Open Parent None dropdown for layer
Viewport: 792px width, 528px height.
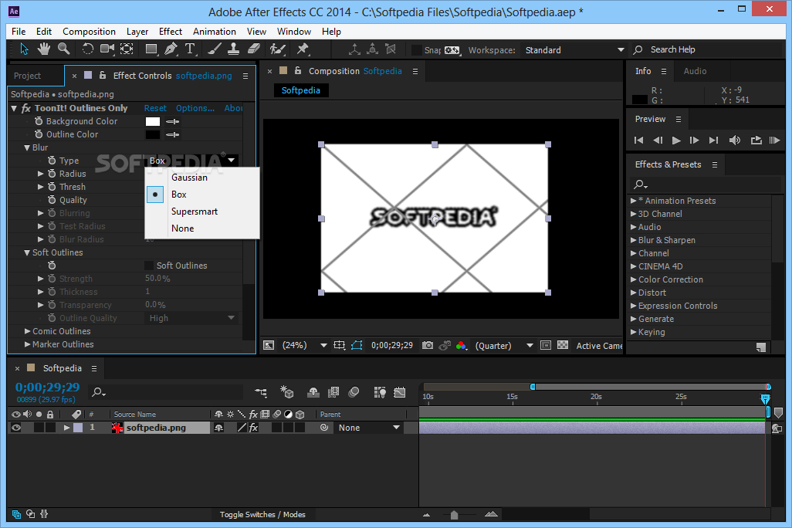pos(369,428)
